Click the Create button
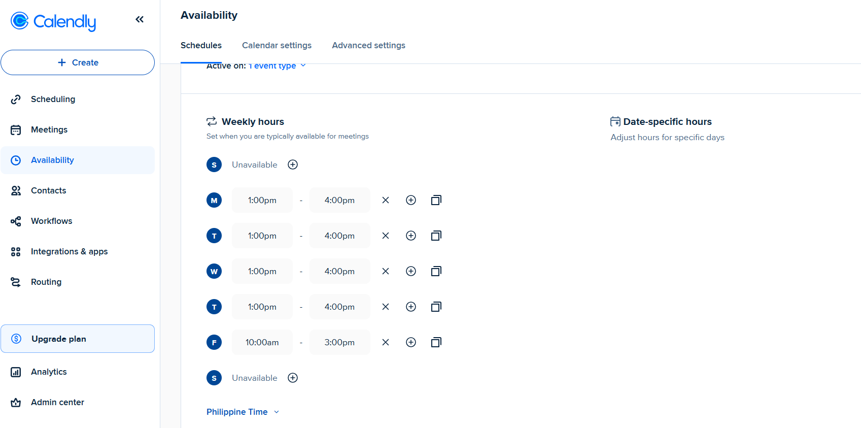 tap(78, 62)
